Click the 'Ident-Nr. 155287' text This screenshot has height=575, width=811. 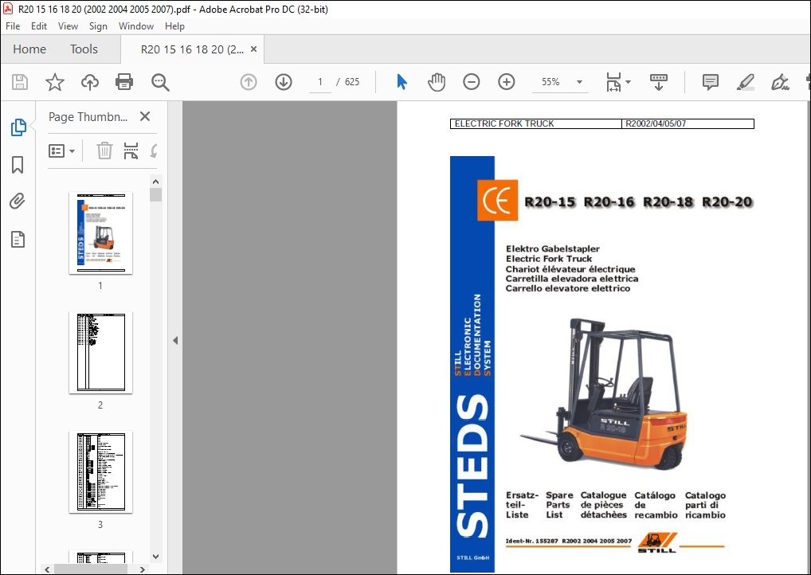[531, 541]
